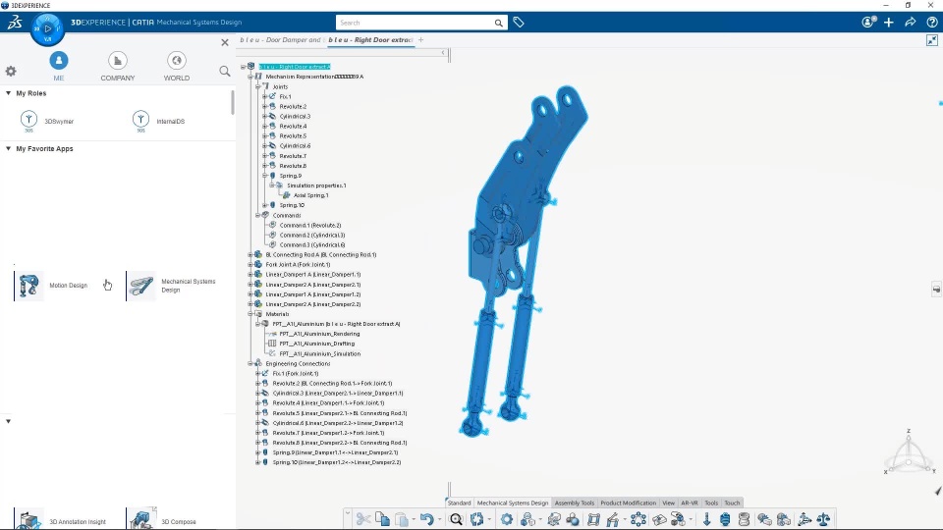The image size is (943, 530).
Task: Switch to the Assembly Tools tab
Action: coord(575,503)
